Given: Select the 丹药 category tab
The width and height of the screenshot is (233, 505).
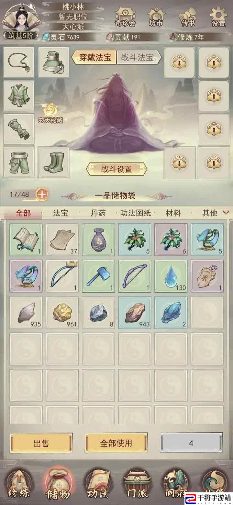Looking at the screenshot, I should tap(98, 213).
